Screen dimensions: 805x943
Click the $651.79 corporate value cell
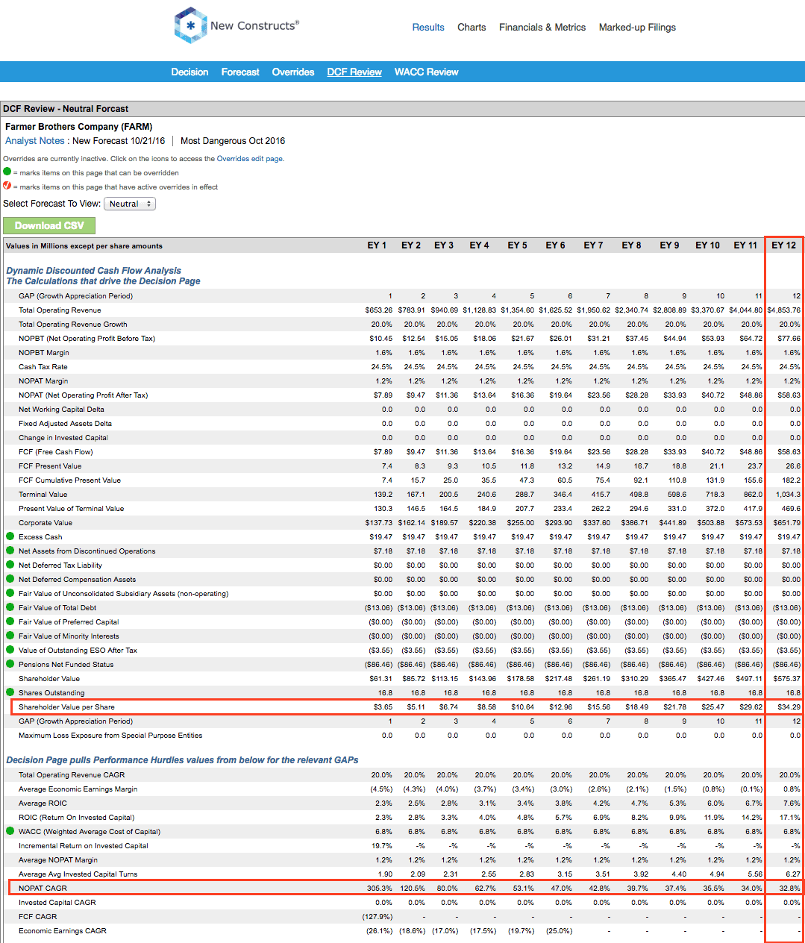pos(786,523)
